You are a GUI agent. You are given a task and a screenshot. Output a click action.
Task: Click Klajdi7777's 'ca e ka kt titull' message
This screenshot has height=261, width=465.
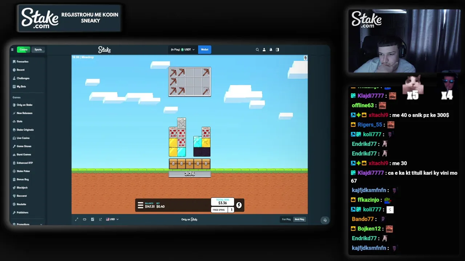pos(404,177)
